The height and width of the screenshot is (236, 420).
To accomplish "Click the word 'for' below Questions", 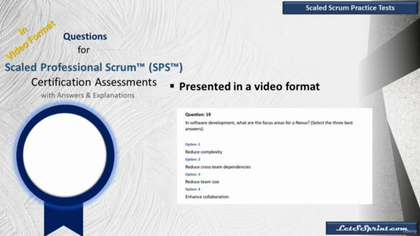I will point(83,50).
